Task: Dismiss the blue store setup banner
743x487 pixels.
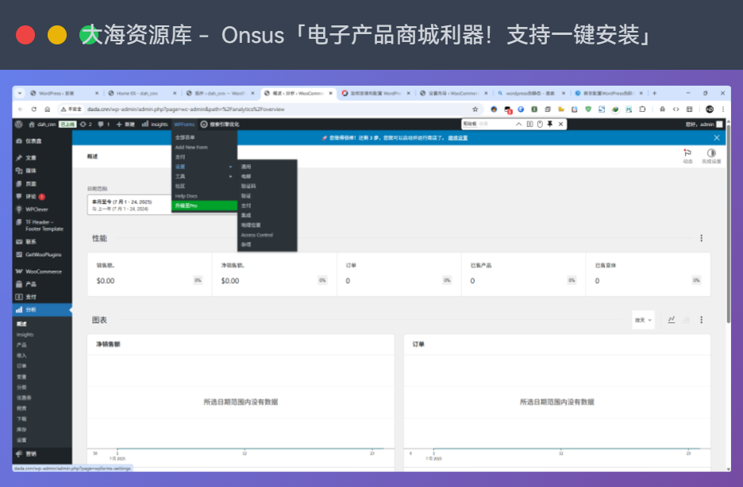Action: pos(716,138)
